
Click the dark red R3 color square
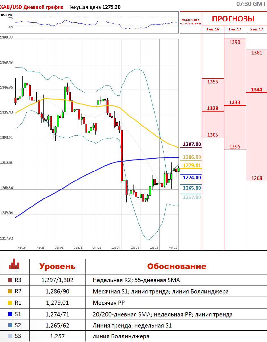pyautogui.click(x=10, y=280)
